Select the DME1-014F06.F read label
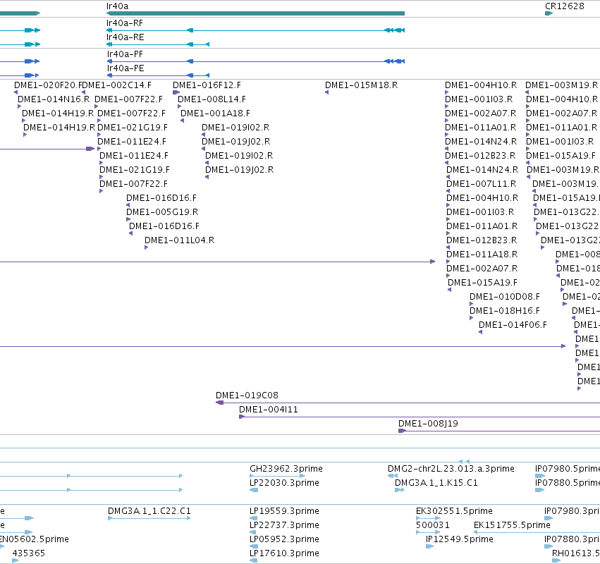Screen dimensions: 600x564 click(x=513, y=325)
